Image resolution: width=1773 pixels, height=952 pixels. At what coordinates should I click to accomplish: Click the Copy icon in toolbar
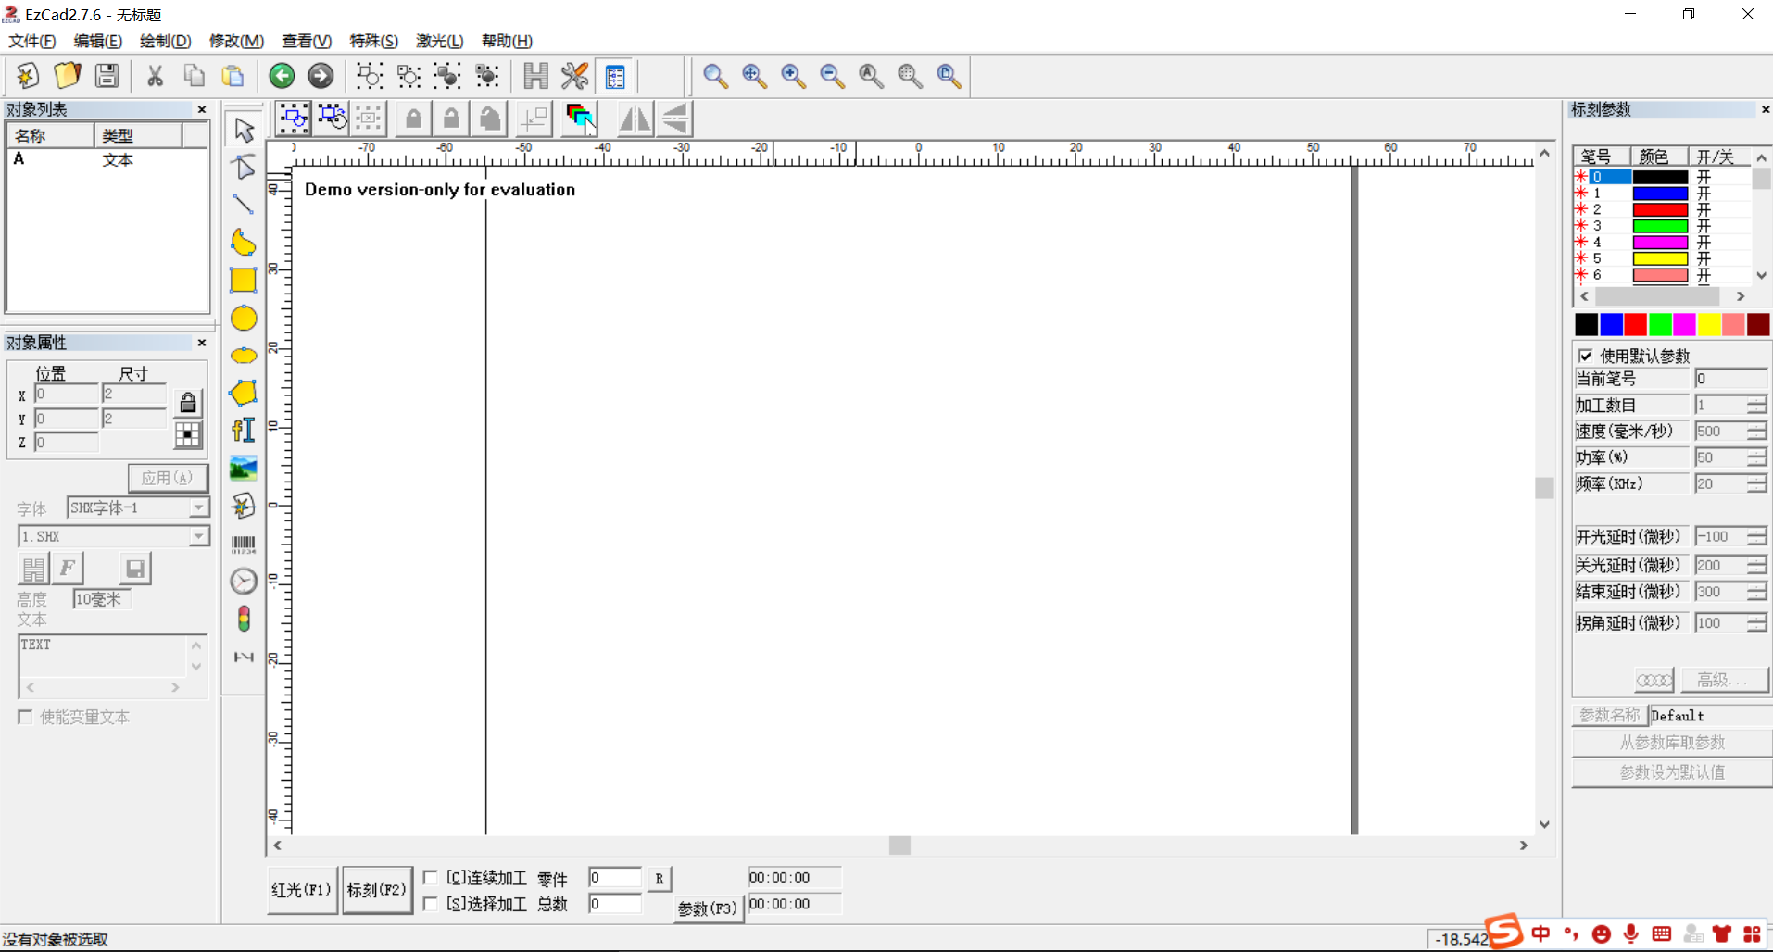click(x=195, y=76)
